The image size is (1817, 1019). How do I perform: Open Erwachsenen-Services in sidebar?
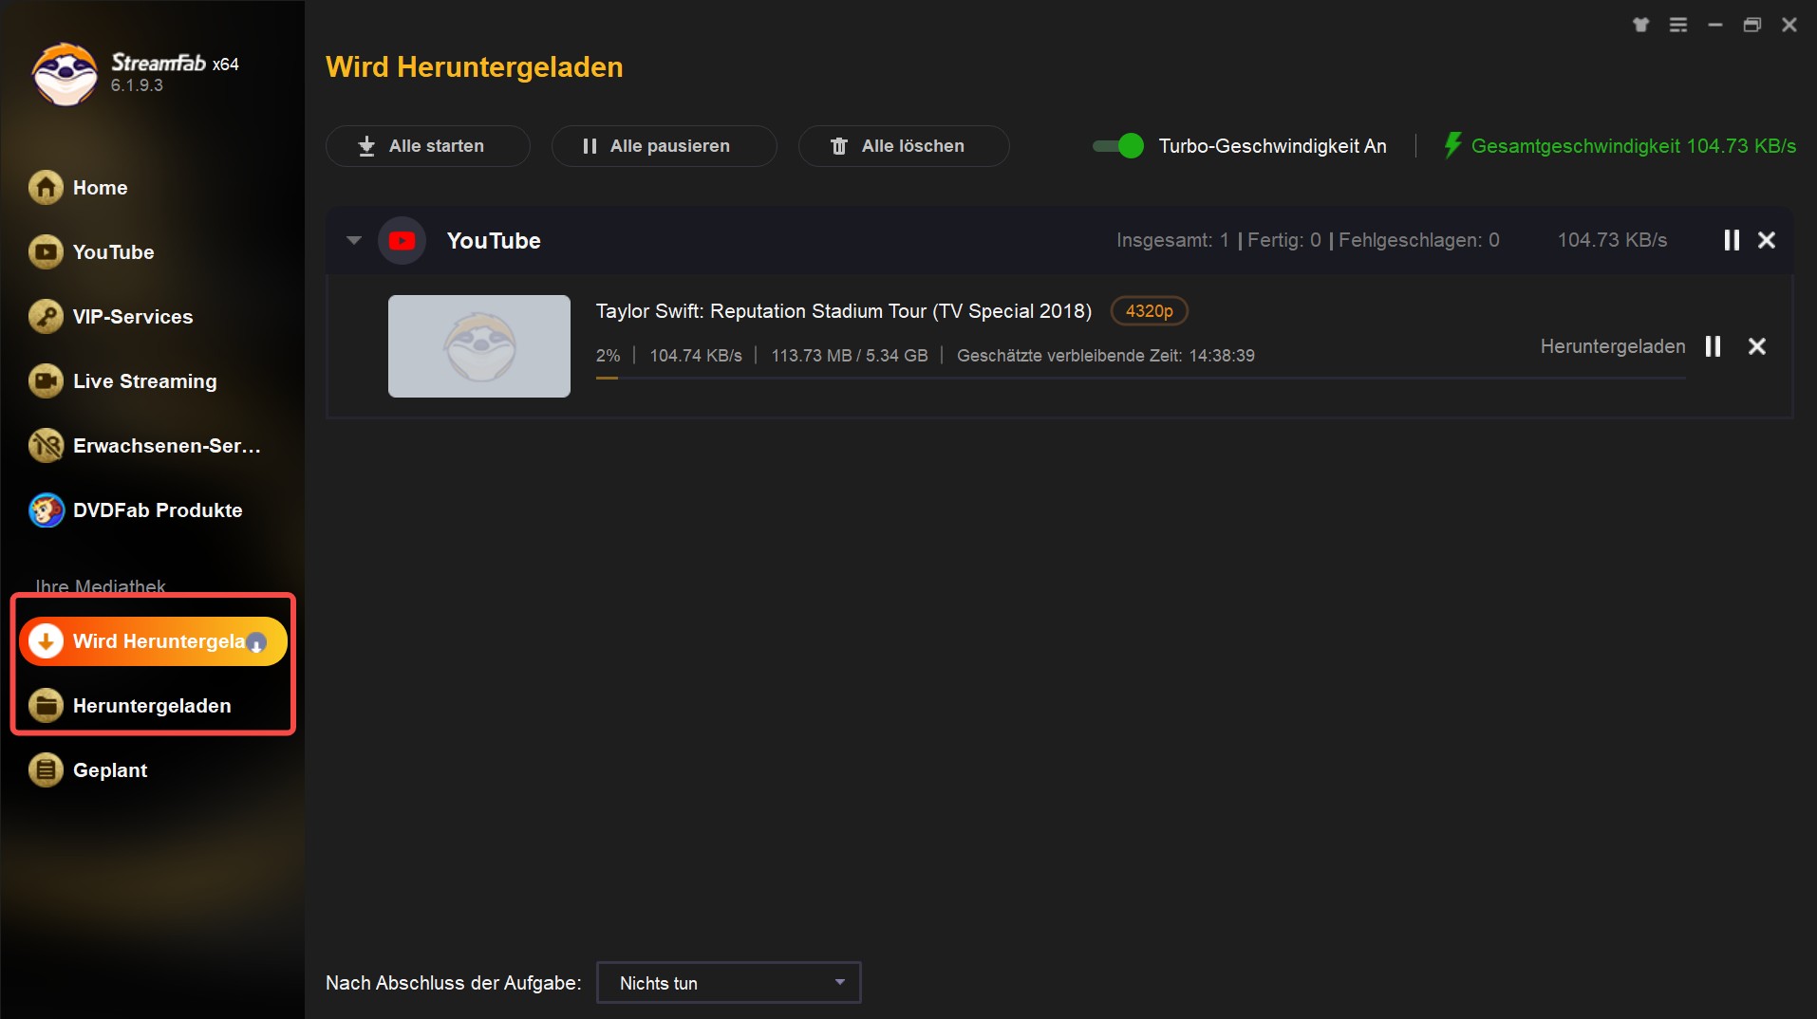(144, 446)
